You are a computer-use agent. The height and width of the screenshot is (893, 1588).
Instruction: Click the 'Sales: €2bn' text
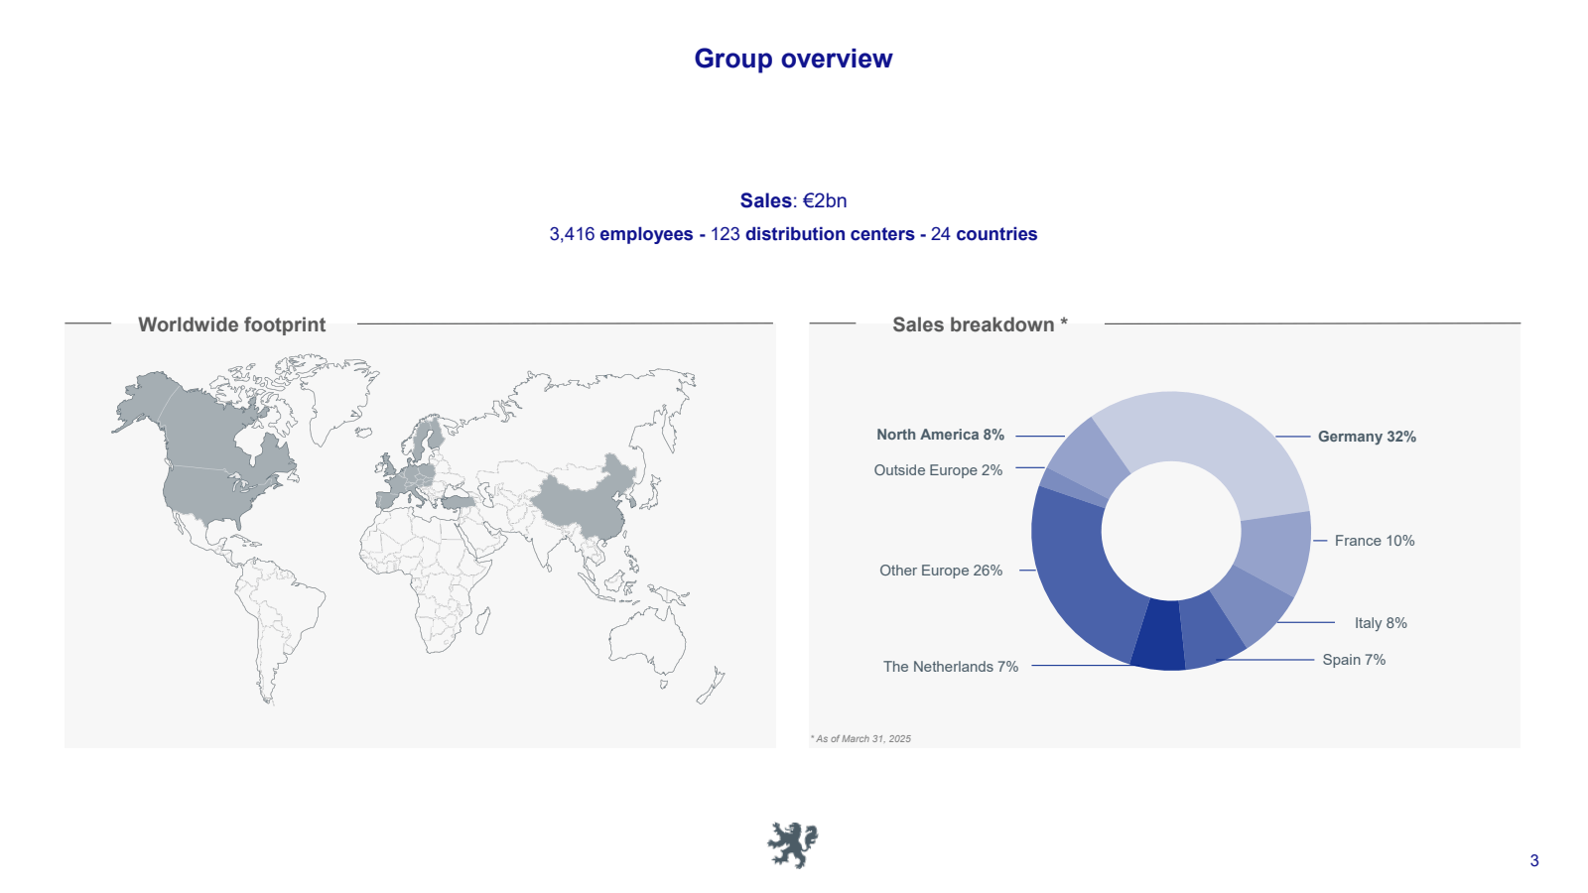[x=793, y=200]
